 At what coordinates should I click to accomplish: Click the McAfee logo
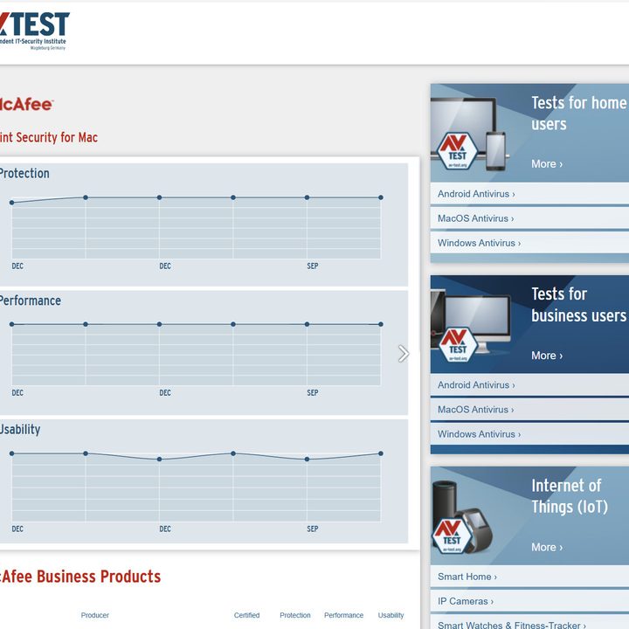point(26,104)
